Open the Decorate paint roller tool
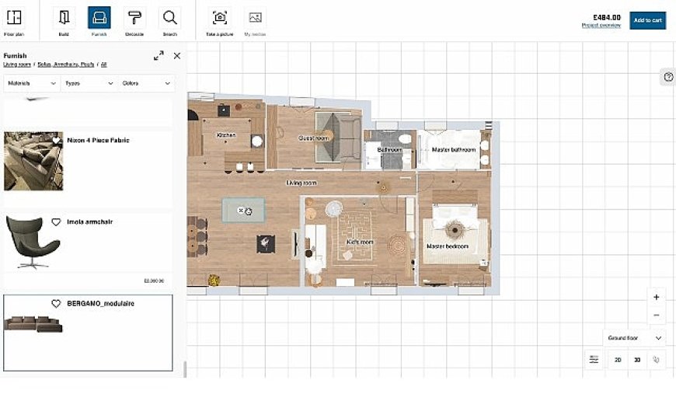The height and width of the screenshot is (401, 676). point(134,18)
